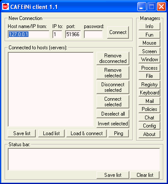Select the password input box

click(x=93, y=34)
